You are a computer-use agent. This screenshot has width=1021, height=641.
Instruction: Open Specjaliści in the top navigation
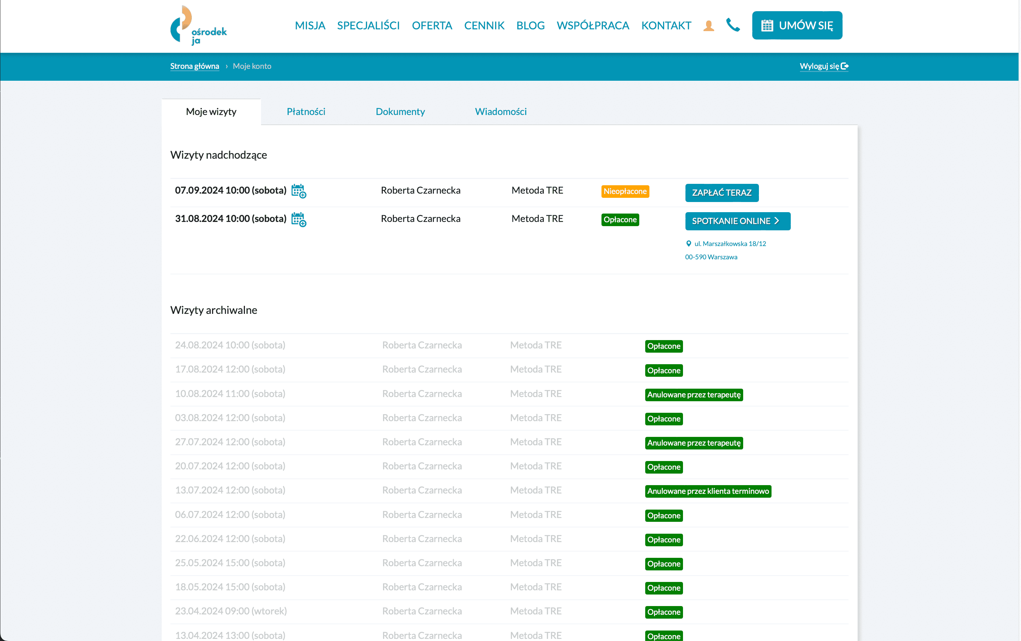[368, 26]
